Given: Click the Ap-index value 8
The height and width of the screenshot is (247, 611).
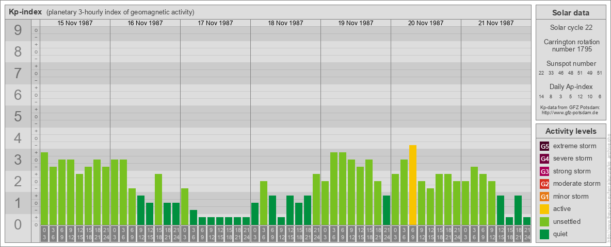Looking at the screenshot, I should 551,96.
